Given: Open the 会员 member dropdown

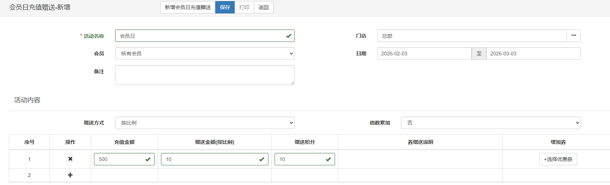Looking at the screenshot, I should pyautogui.click(x=205, y=54).
